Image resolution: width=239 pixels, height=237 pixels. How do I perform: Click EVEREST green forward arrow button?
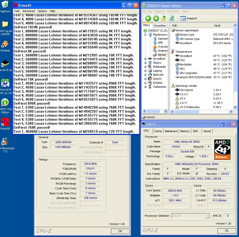[156, 18]
